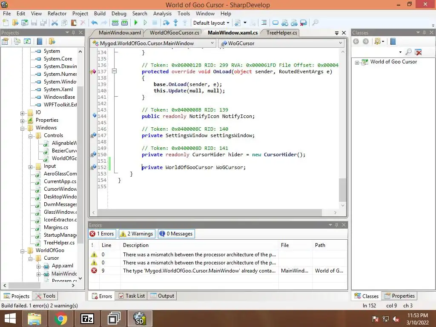Click the Step Into debug icon
Viewport: 436px width, 327px height.
tap(175, 23)
